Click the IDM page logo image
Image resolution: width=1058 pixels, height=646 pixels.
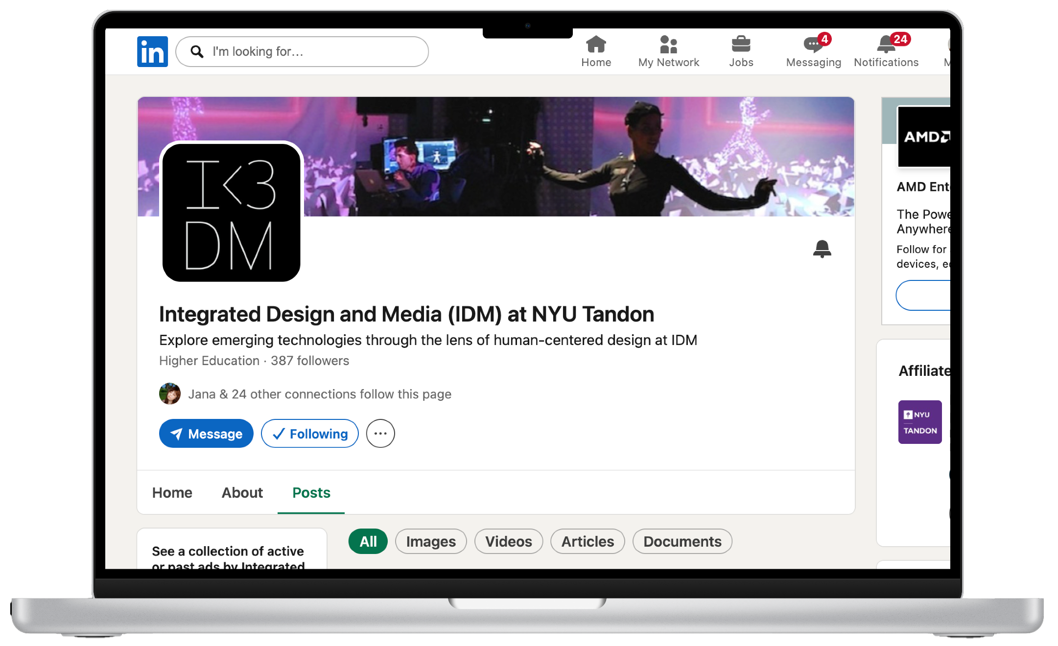[x=231, y=212]
